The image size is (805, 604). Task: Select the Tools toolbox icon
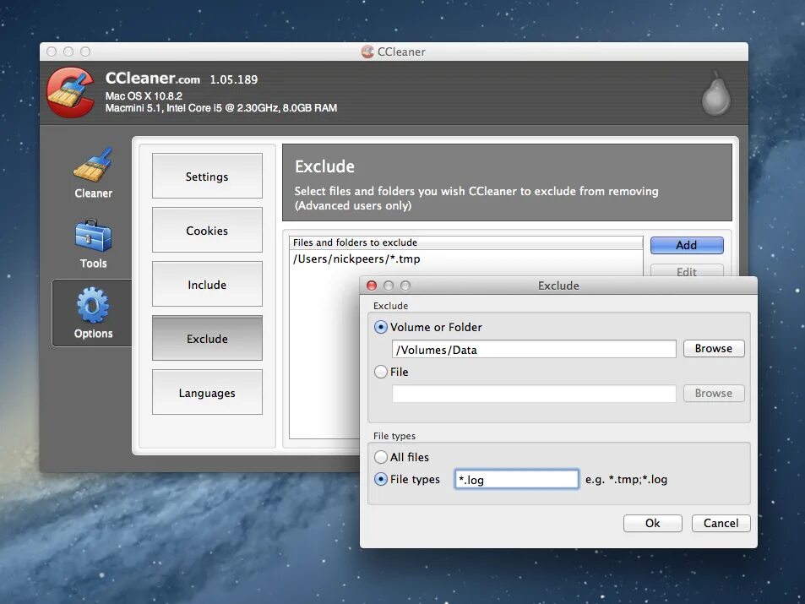[x=92, y=242]
